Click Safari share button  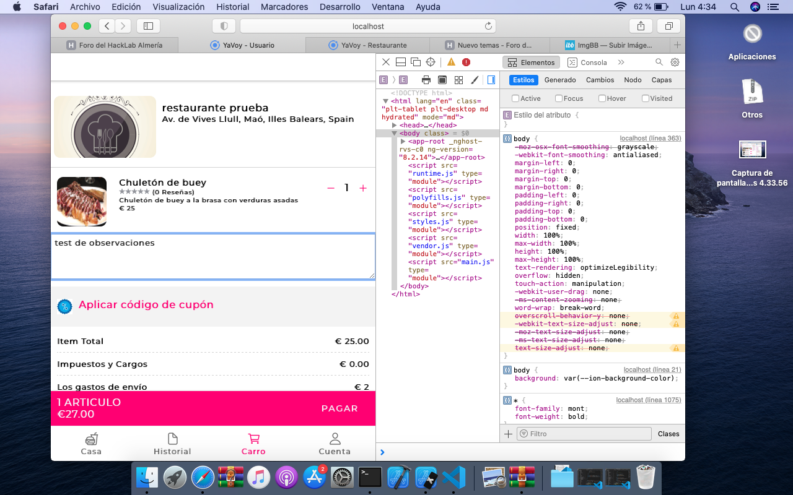[641, 26]
